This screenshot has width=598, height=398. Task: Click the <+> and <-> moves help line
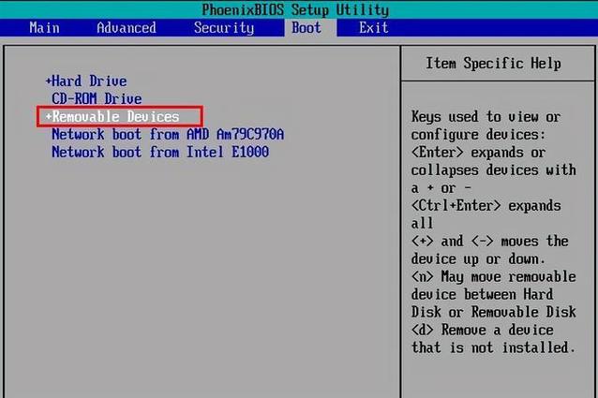(x=489, y=241)
